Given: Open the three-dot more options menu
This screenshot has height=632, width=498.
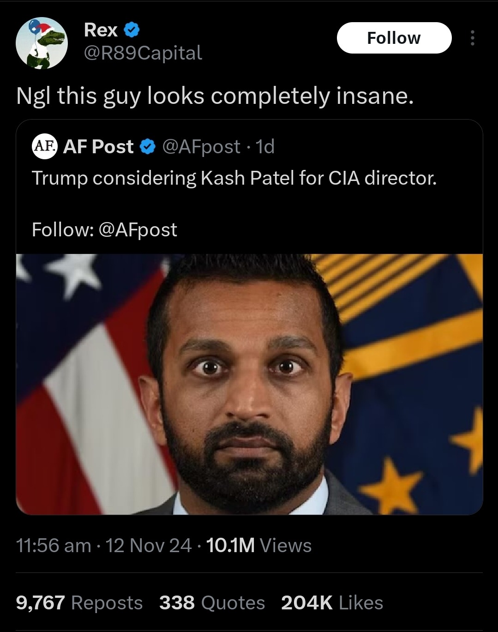Looking at the screenshot, I should [x=472, y=38].
